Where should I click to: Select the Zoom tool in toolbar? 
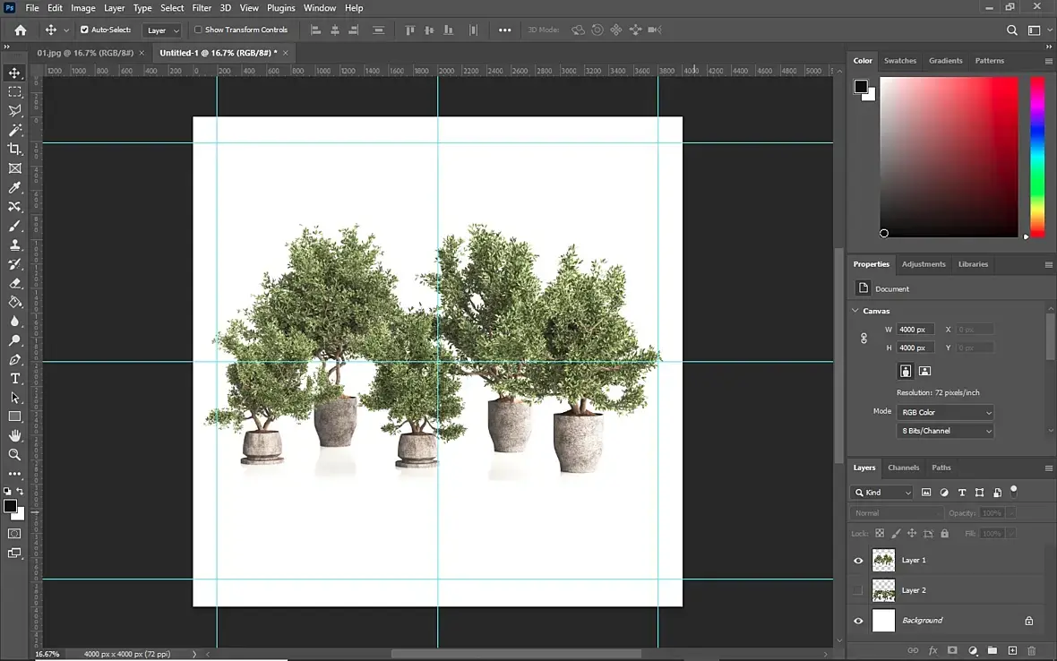(x=14, y=455)
